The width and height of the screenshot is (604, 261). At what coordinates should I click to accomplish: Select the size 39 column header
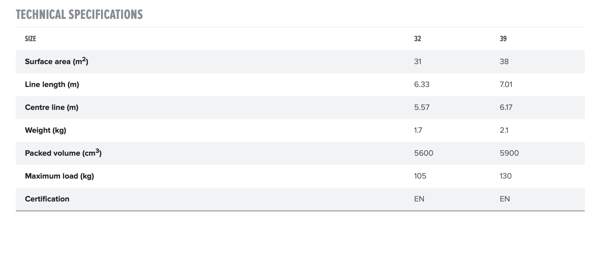pyautogui.click(x=503, y=39)
